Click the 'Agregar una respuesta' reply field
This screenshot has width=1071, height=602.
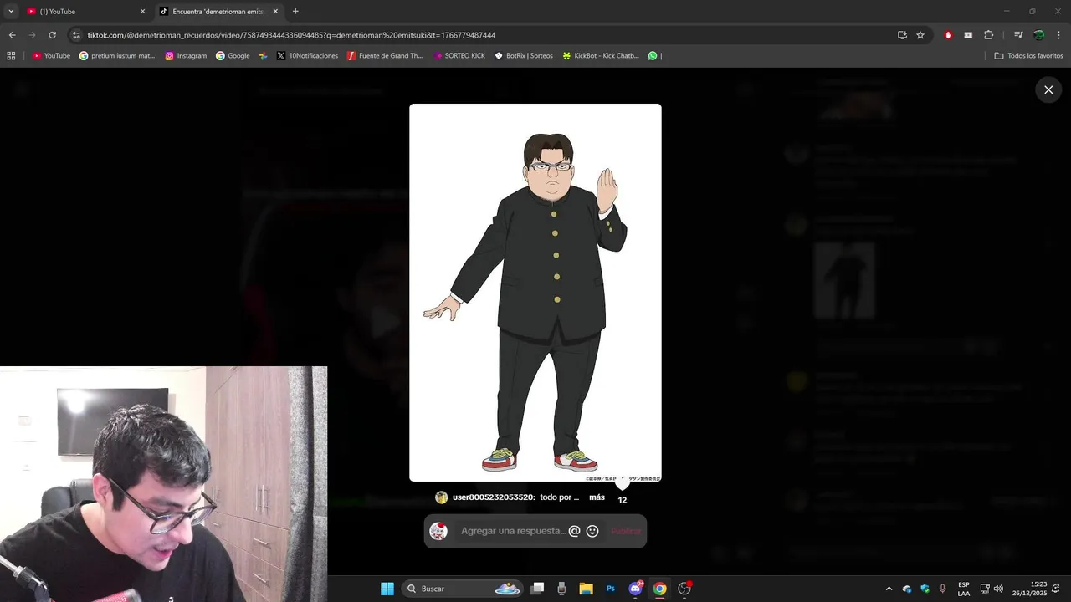click(x=513, y=531)
